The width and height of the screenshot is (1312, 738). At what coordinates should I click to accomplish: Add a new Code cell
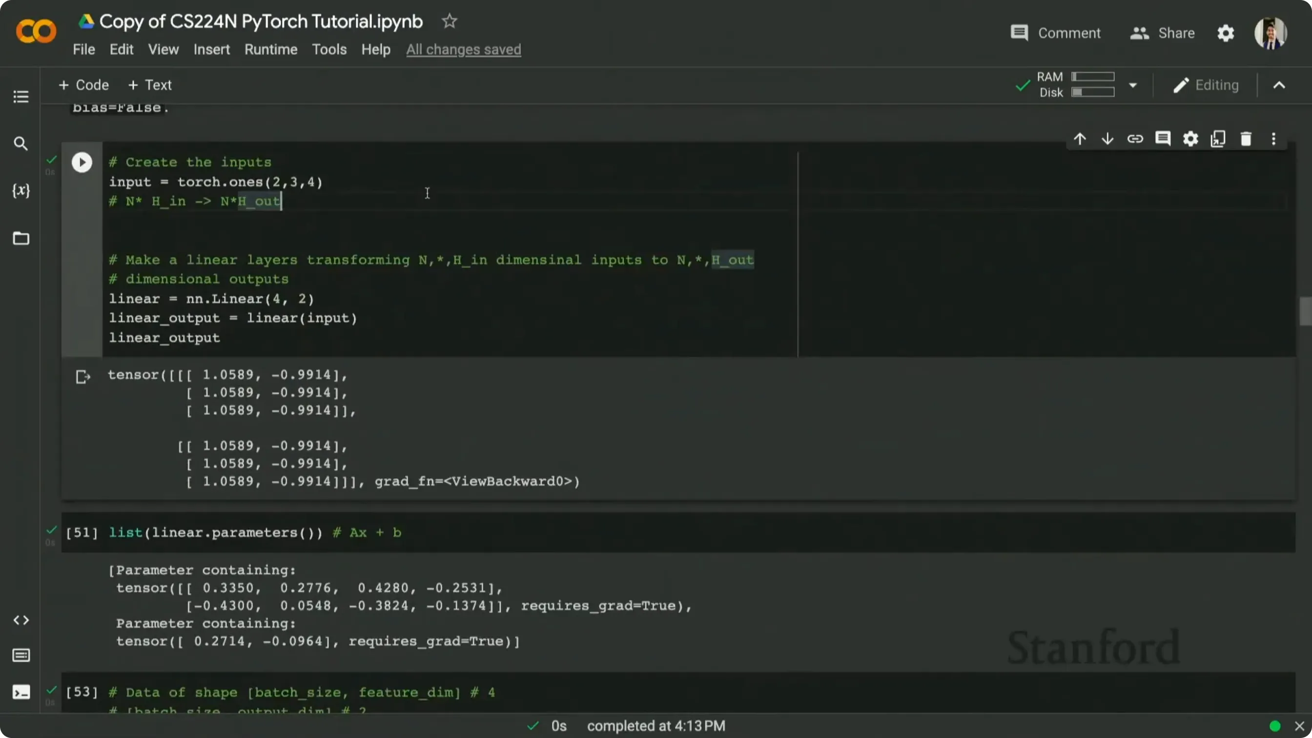pos(83,85)
